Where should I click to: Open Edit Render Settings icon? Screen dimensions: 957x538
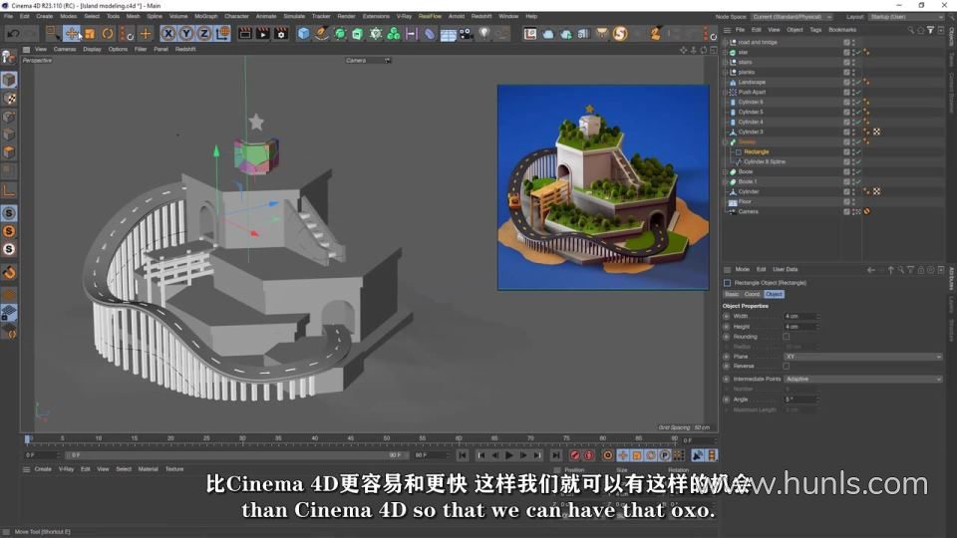(x=281, y=34)
